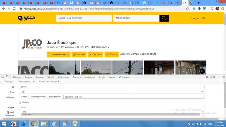Viewport: 226px width, 127px height.
Task: Open File Explorer from the taskbar
Action: [44, 124]
